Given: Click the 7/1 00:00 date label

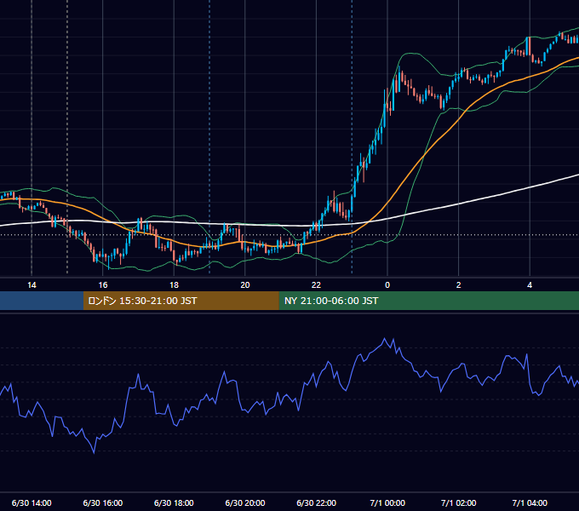Looking at the screenshot, I should point(387,502).
